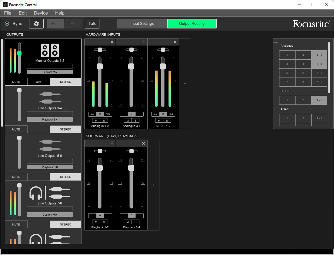Toggle MUTE on Line Outputs 7-8
Image resolution: width=334 pixels, height=255 pixels.
click(16, 224)
